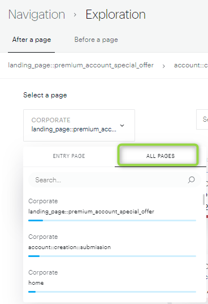208x304 pixels.
Task: Click the breadcrumb arrow after Navigation
Action: [x=75, y=15]
